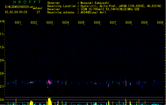This screenshot has height=105, width=166.
Task: Click the kHz axis unit label
Action: pos(2,21)
